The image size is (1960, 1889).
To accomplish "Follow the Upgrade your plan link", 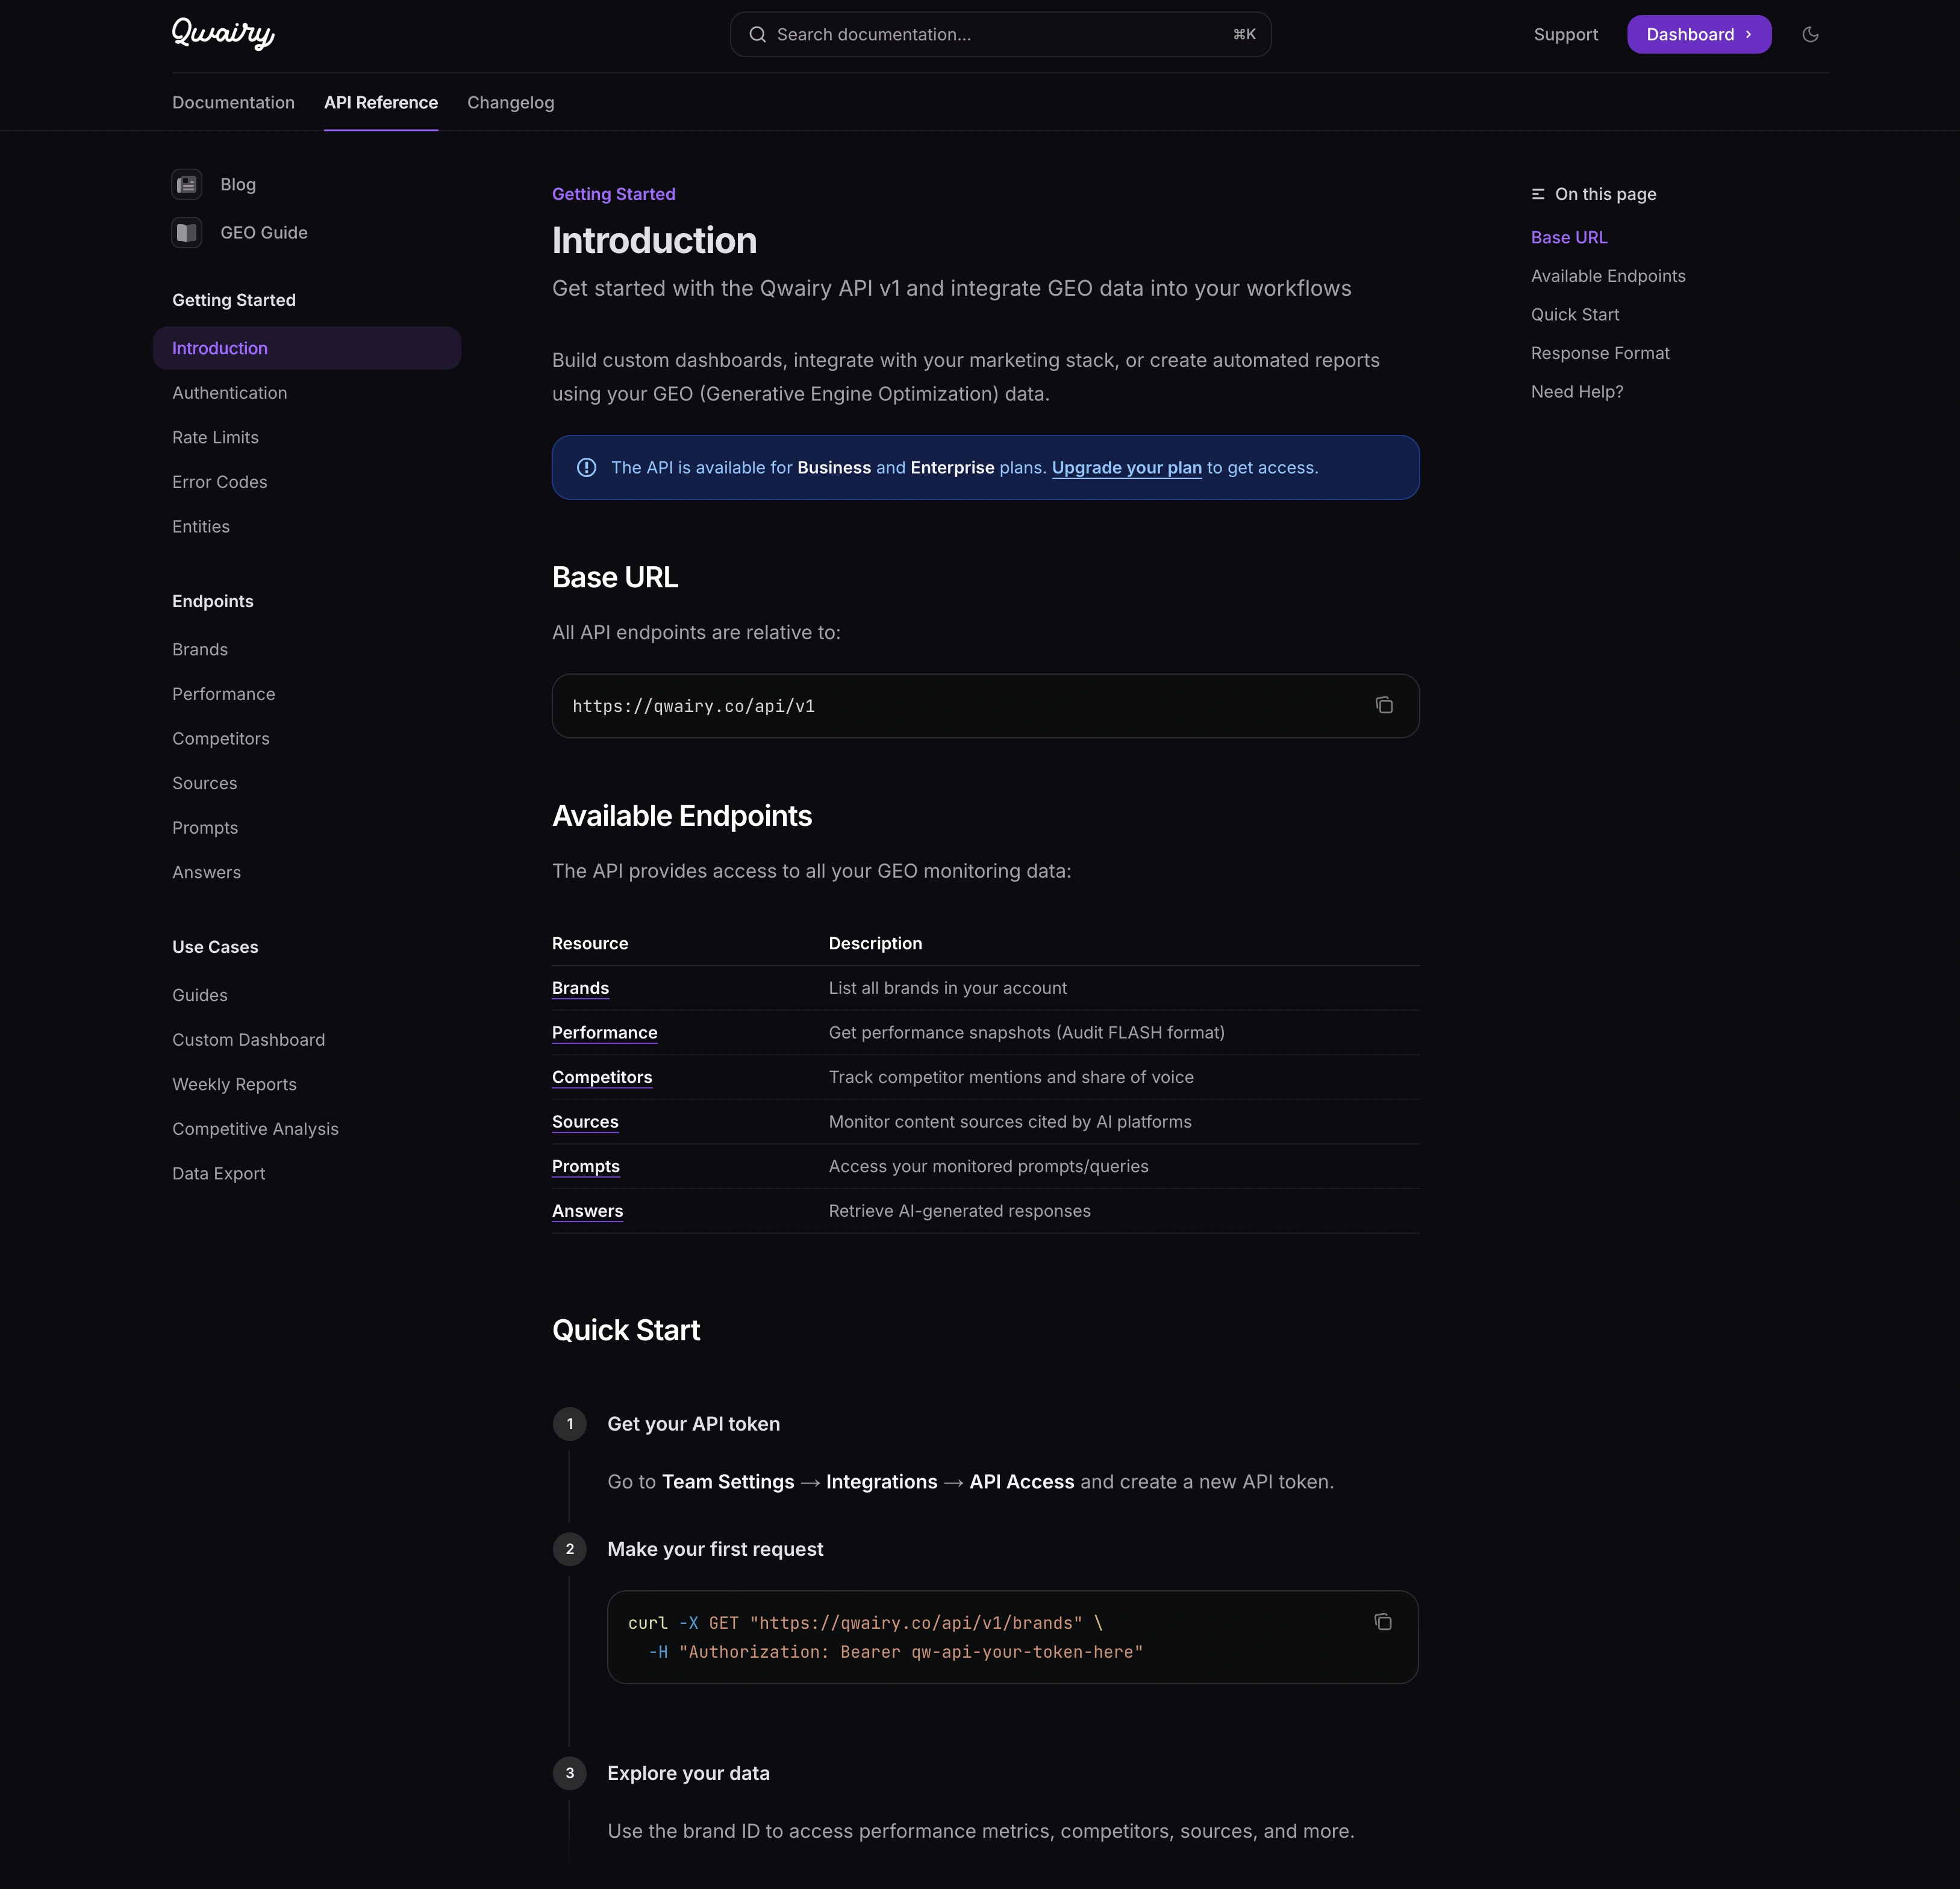I will click(x=1126, y=468).
